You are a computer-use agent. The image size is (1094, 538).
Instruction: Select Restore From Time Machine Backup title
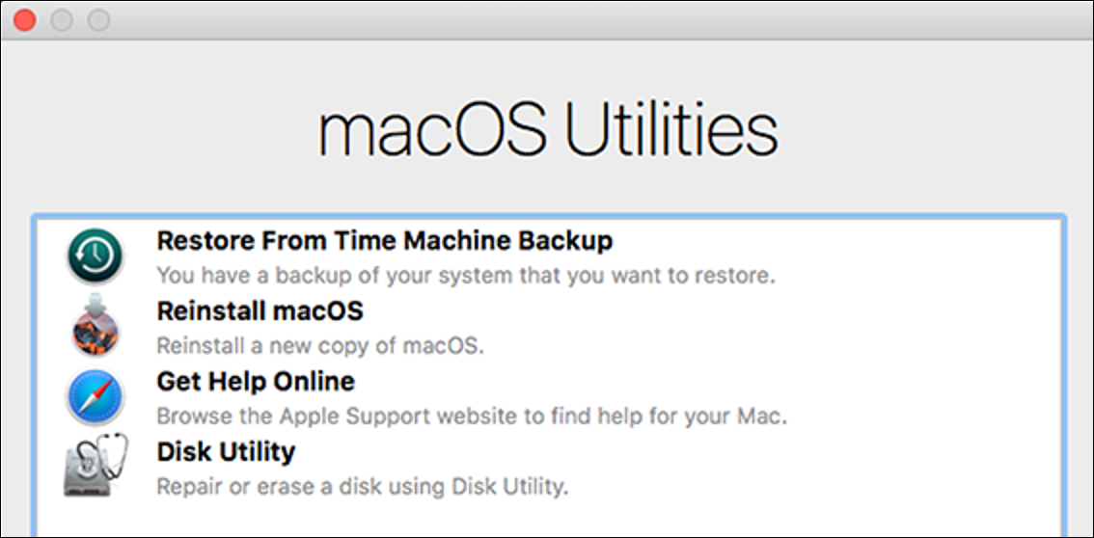(384, 241)
